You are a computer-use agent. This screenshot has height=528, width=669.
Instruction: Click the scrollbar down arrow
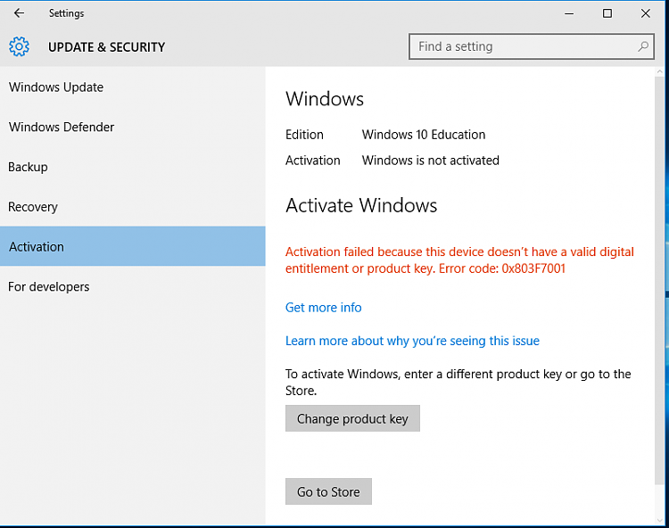coord(659,520)
